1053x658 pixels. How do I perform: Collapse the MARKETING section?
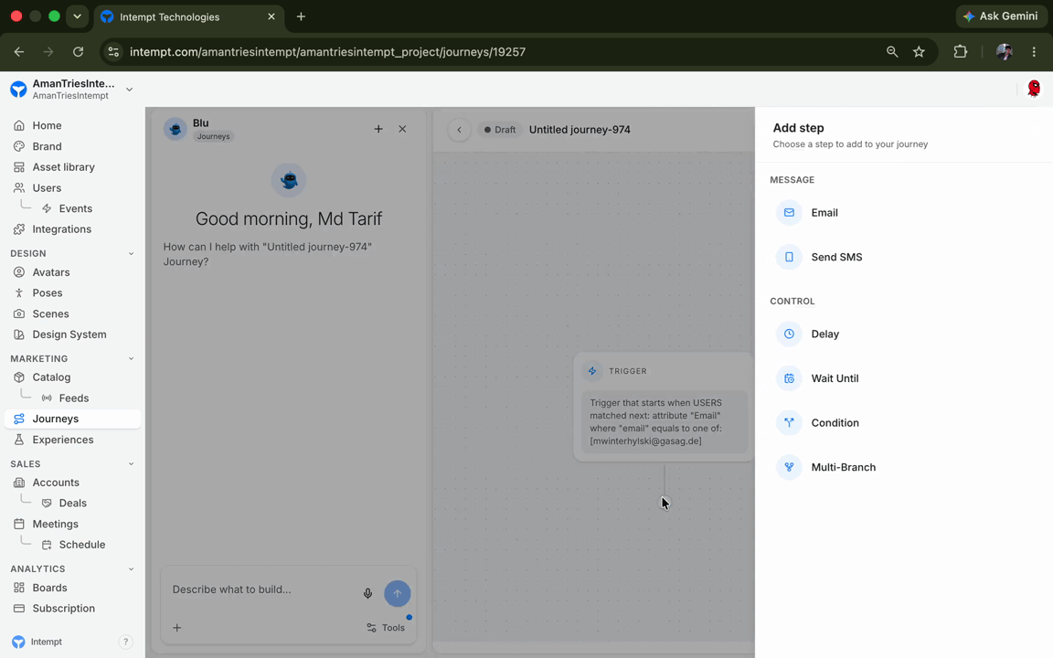(x=131, y=358)
